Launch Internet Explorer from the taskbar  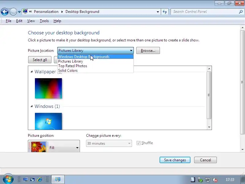point(40,179)
